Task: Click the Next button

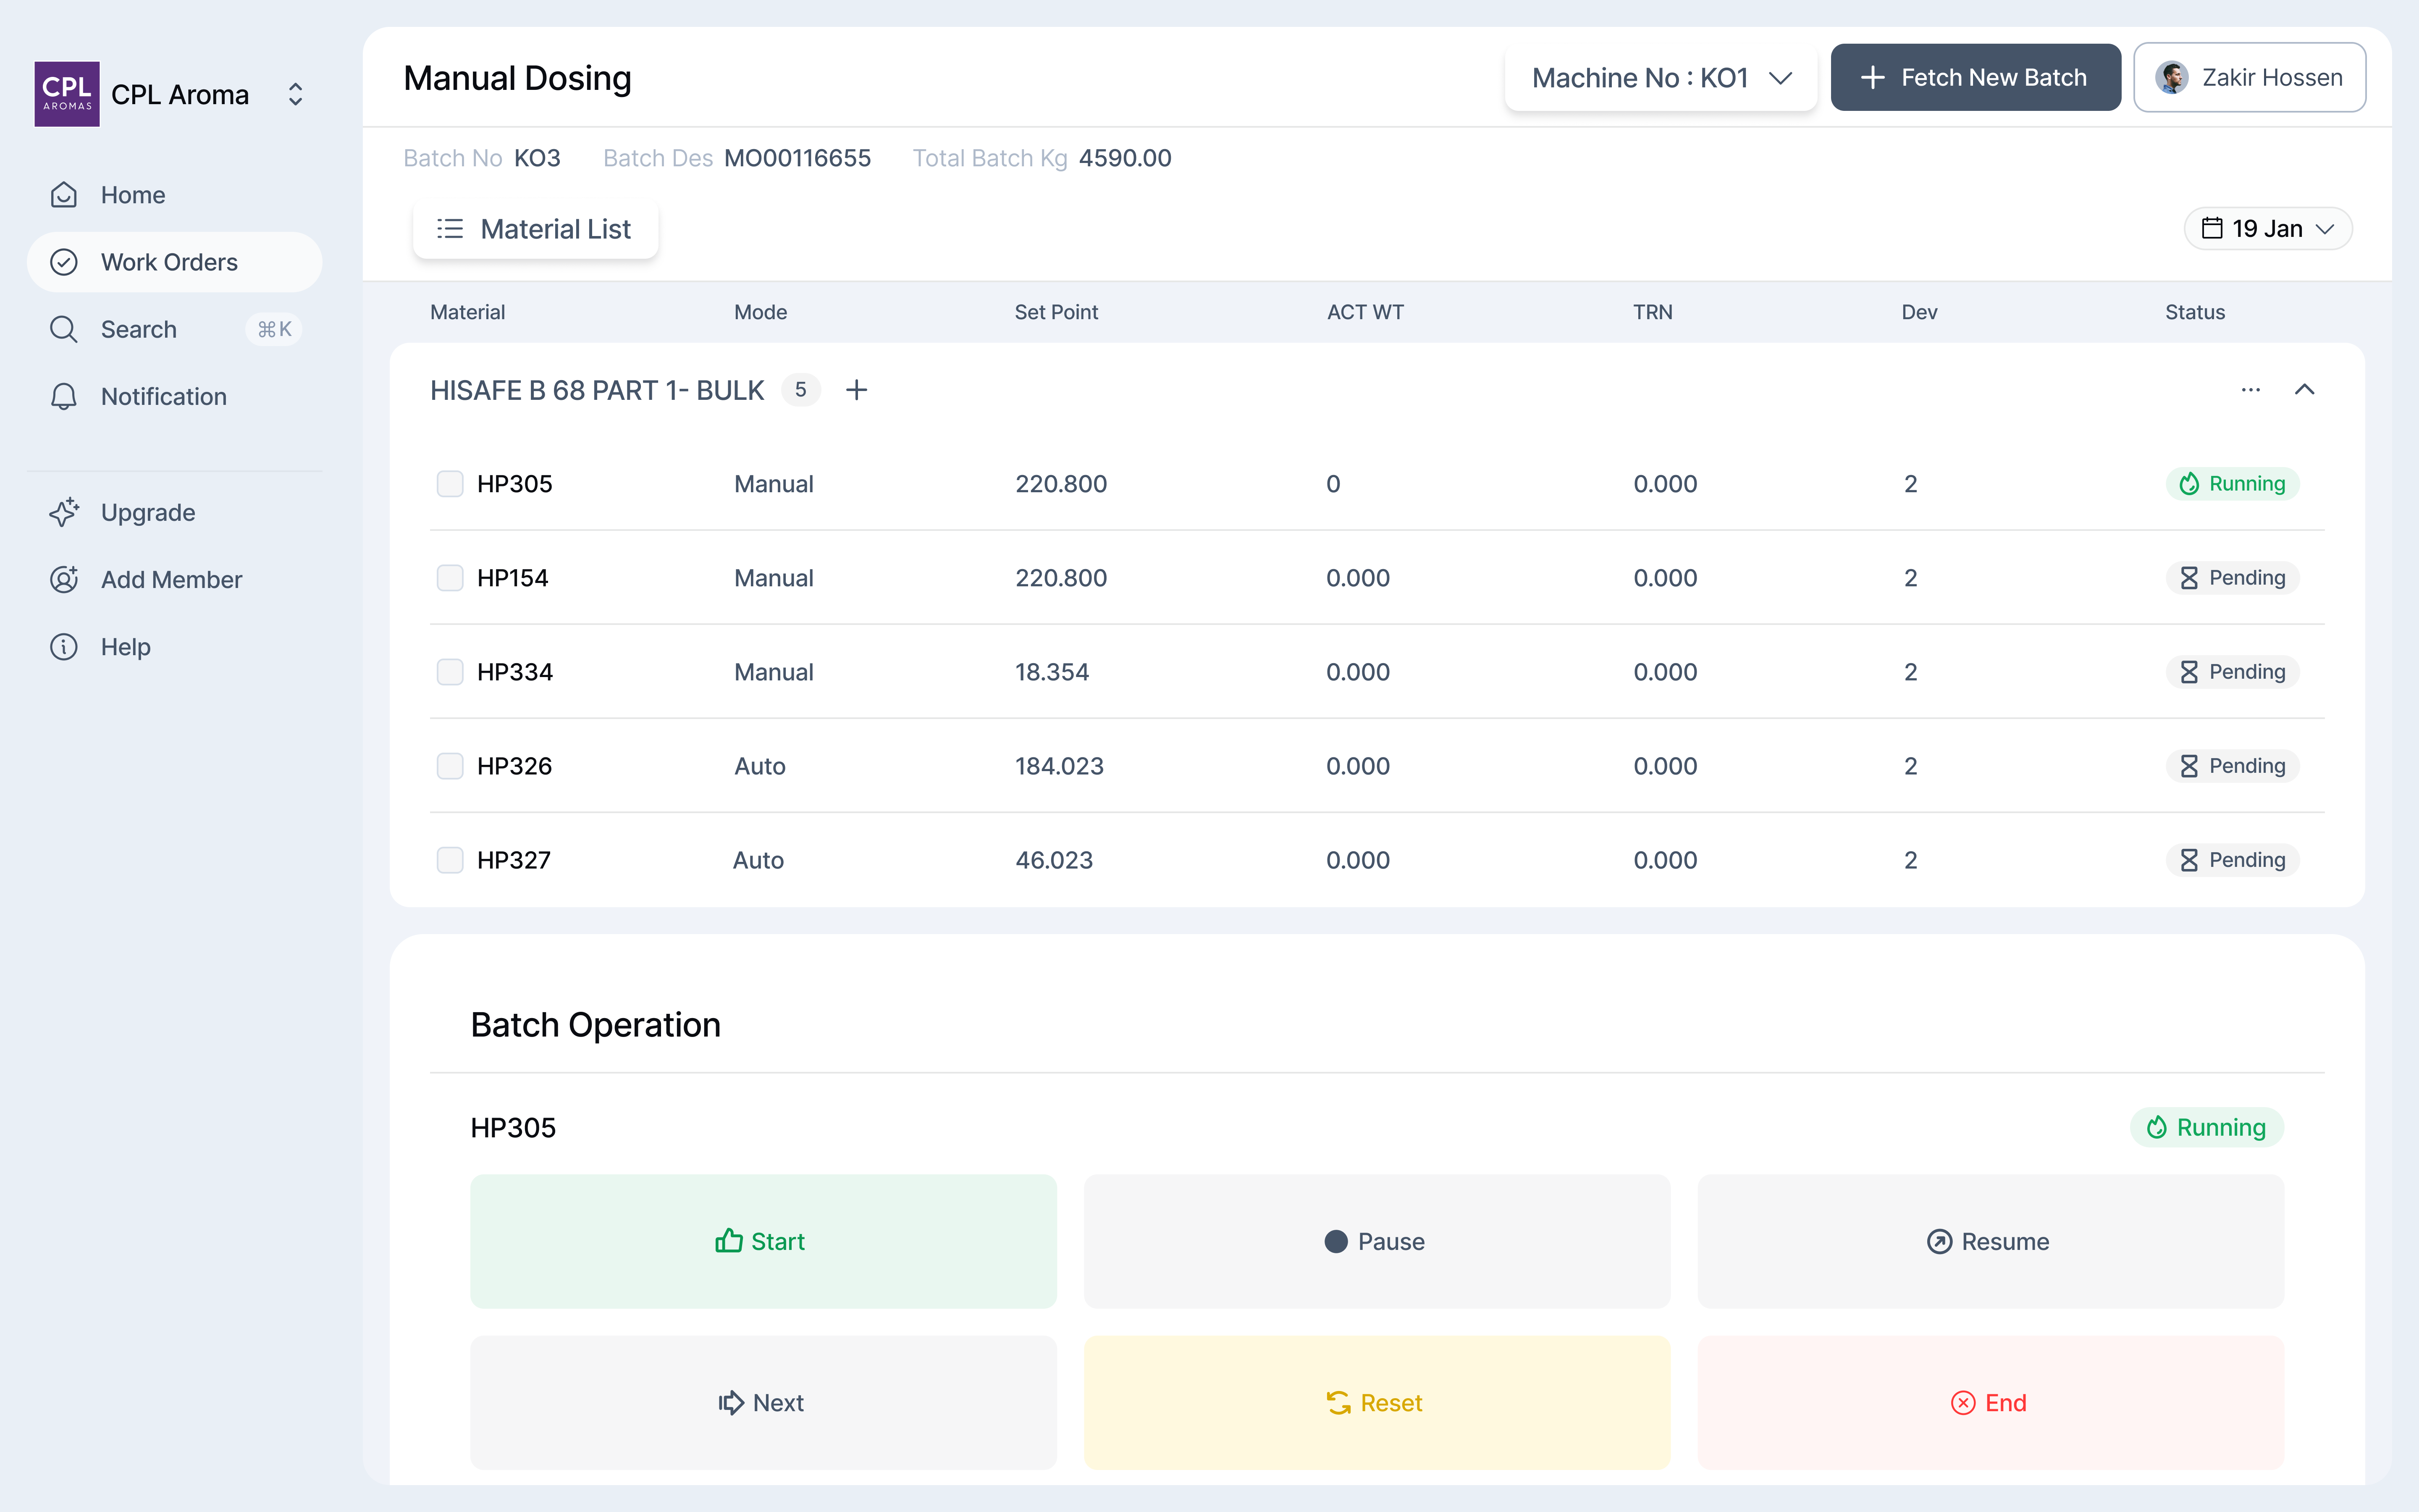Action: pyautogui.click(x=763, y=1403)
